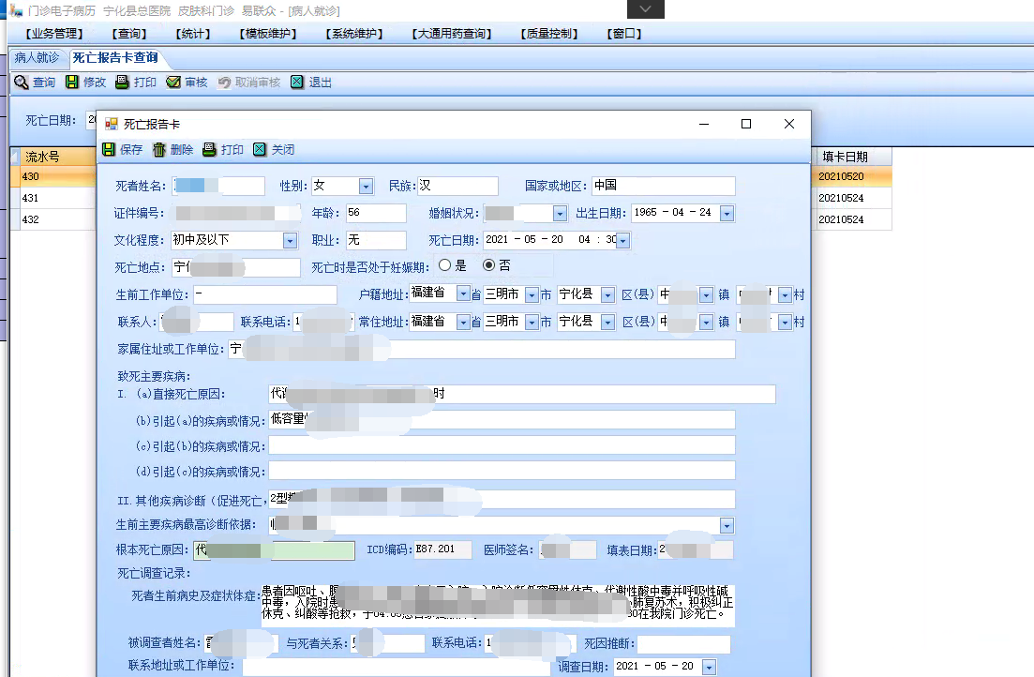Viewport: 1034px width, 677px height.
Task: Open the 大通用药查询 menu
Action: coord(452,34)
